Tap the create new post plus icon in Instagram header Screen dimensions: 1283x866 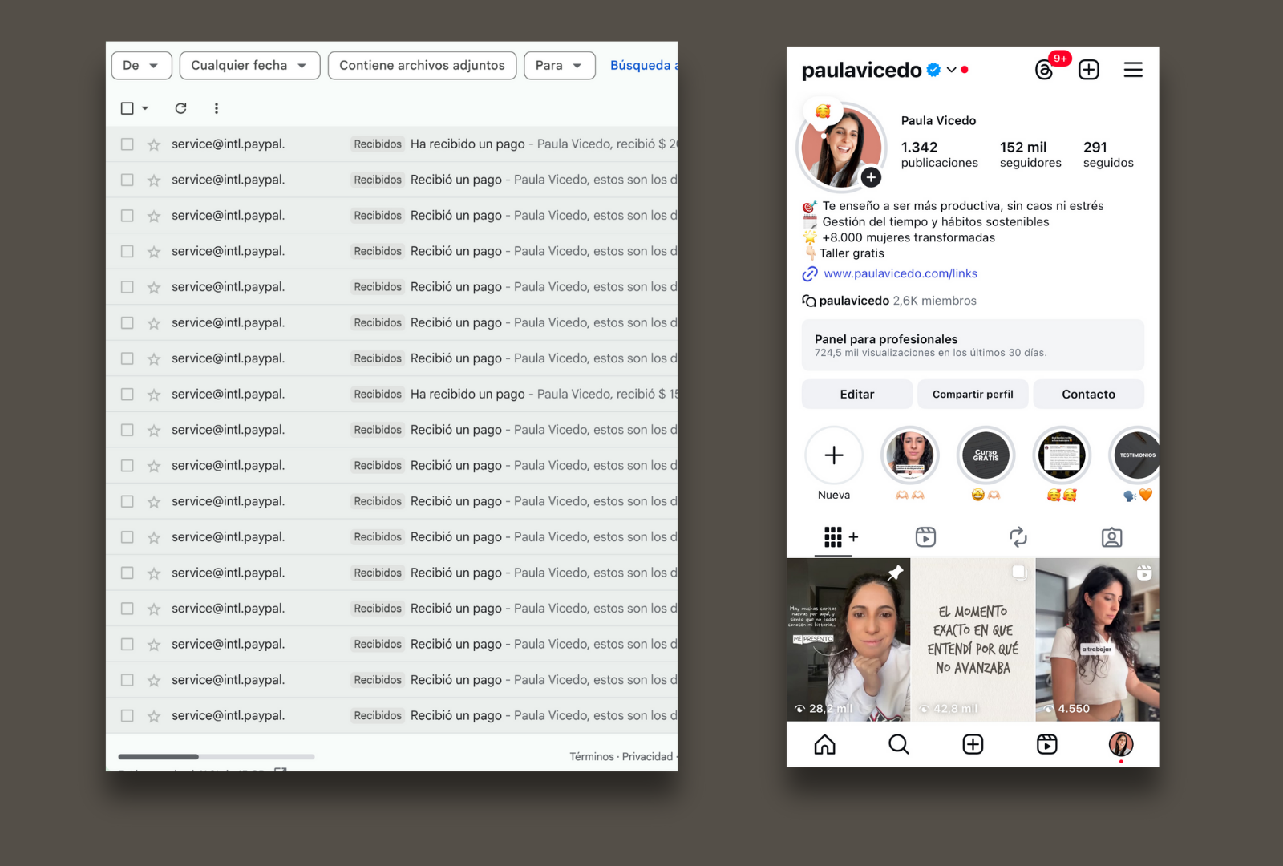[1089, 70]
